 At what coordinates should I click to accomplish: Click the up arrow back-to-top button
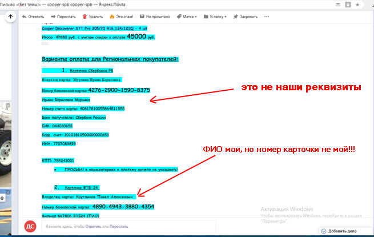pos(10,17)
